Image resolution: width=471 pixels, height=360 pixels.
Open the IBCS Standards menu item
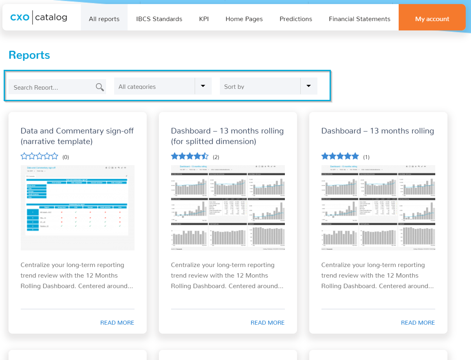point(159,19)
